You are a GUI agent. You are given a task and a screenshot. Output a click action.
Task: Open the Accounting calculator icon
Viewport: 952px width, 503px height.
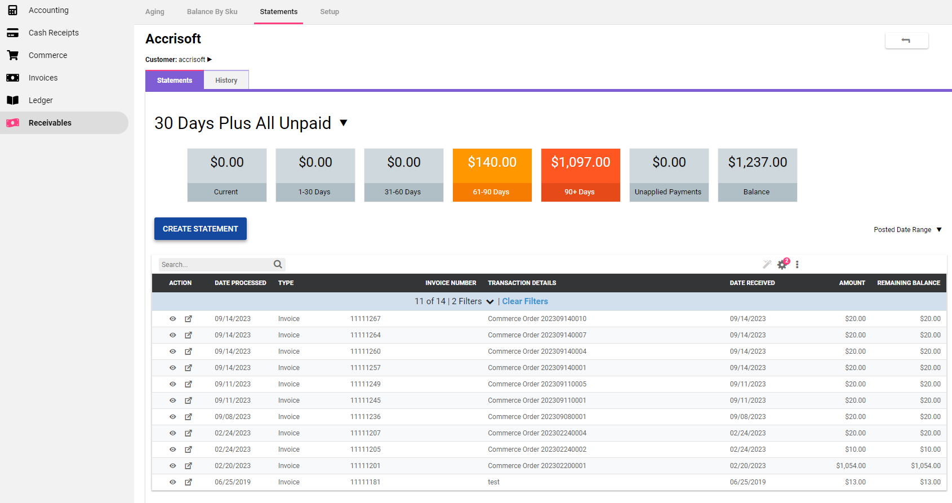click(x=12, y=10)
